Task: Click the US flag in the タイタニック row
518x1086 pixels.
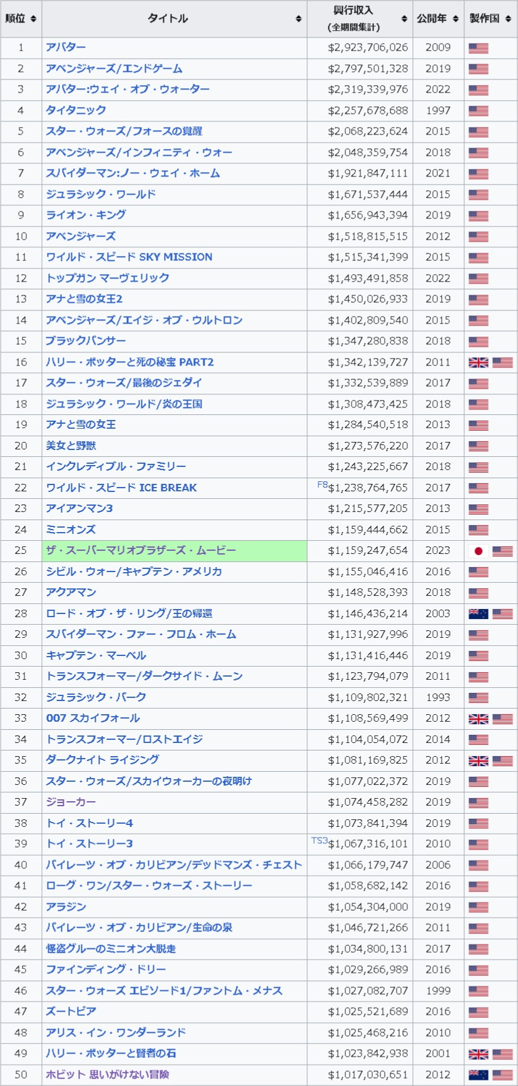Action: tap(479, 111)
